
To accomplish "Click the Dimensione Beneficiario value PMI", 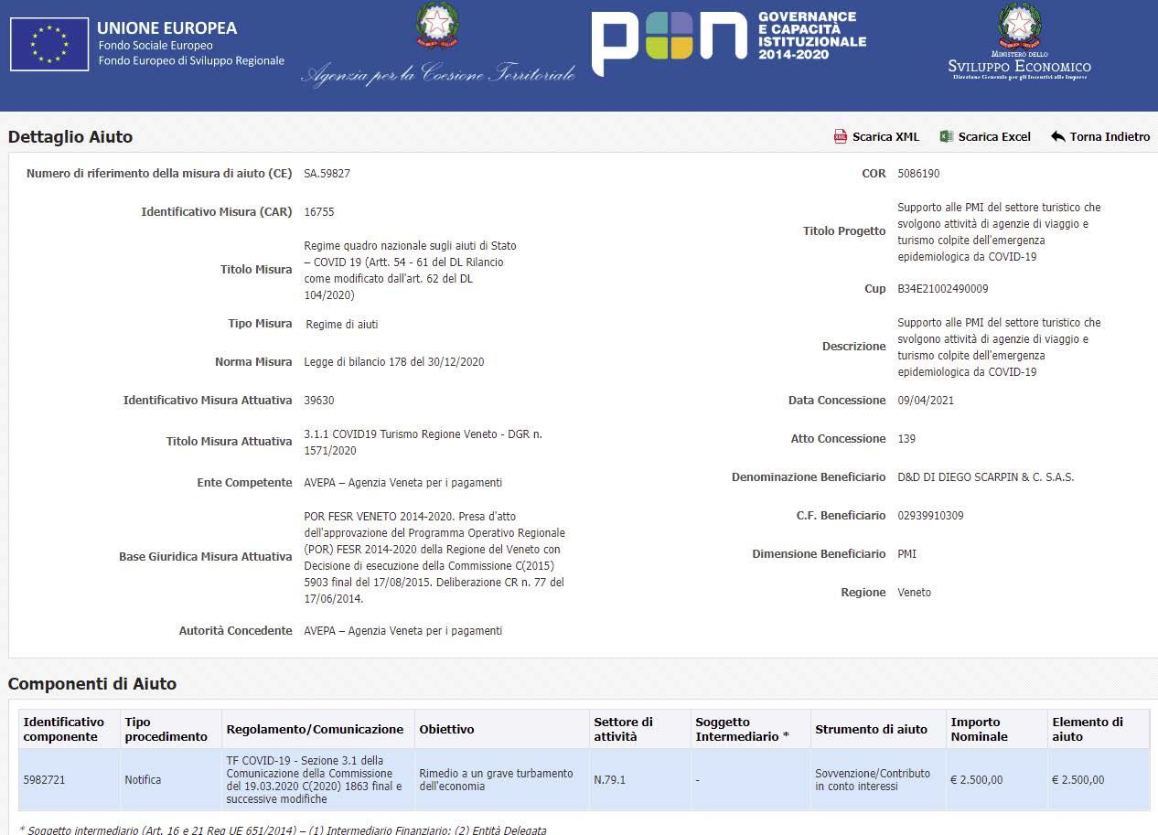I will click(907, 554).
